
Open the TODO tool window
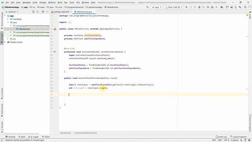[46, 137]
